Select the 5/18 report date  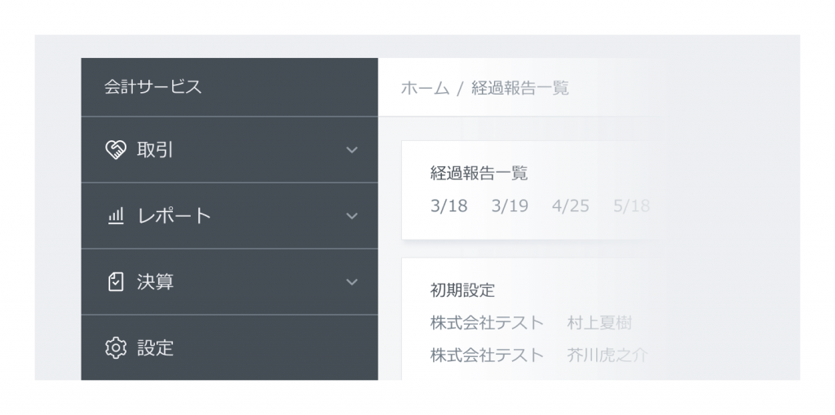pyautogui.click(x=632, y=206)
